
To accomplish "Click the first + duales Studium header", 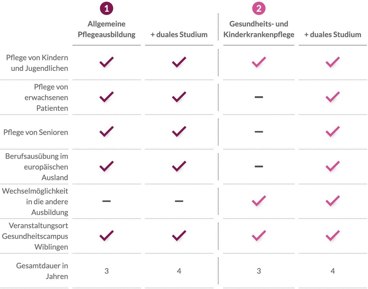I will coord(179,34).
